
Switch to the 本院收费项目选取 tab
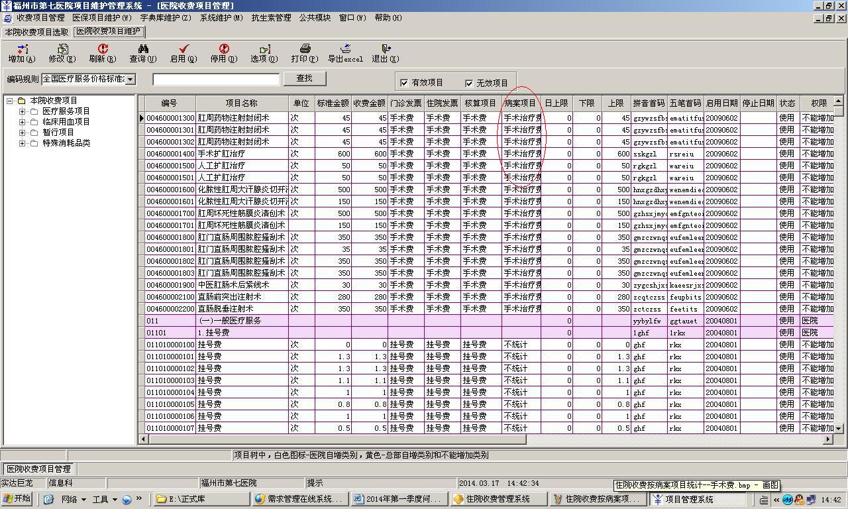coord(36,32)
